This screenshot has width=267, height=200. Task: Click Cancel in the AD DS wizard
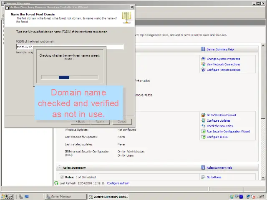pyautogui.click(x=122, y=121)
